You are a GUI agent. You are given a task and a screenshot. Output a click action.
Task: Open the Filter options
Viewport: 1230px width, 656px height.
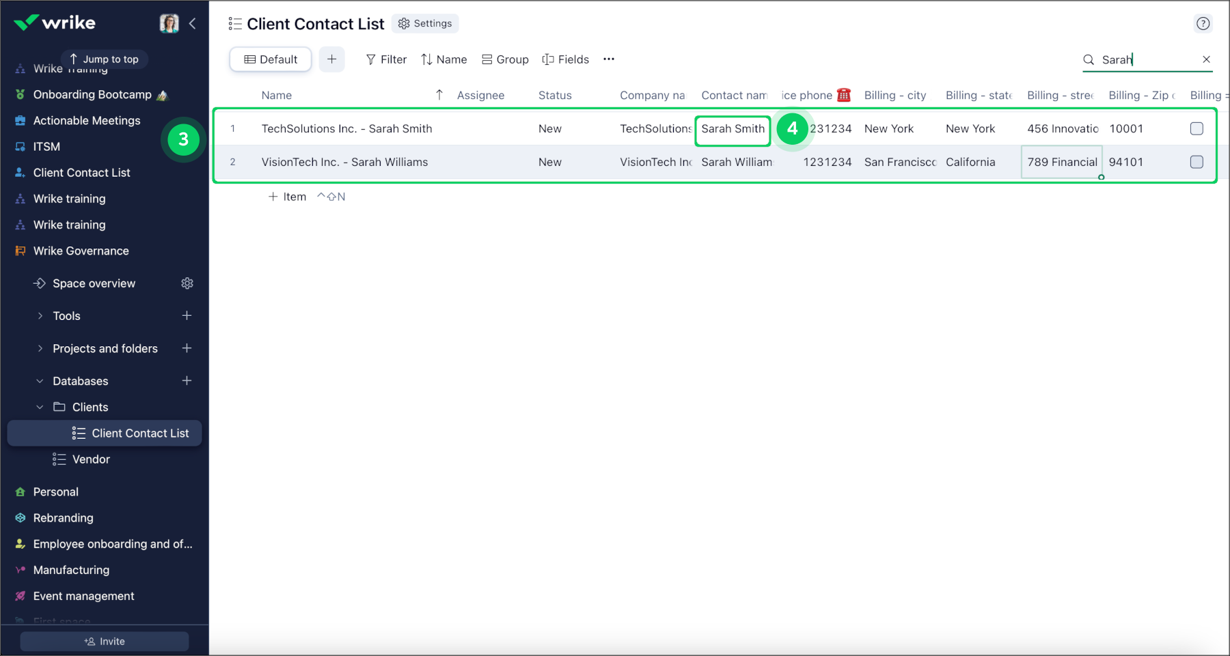click(x=386, y=59)
